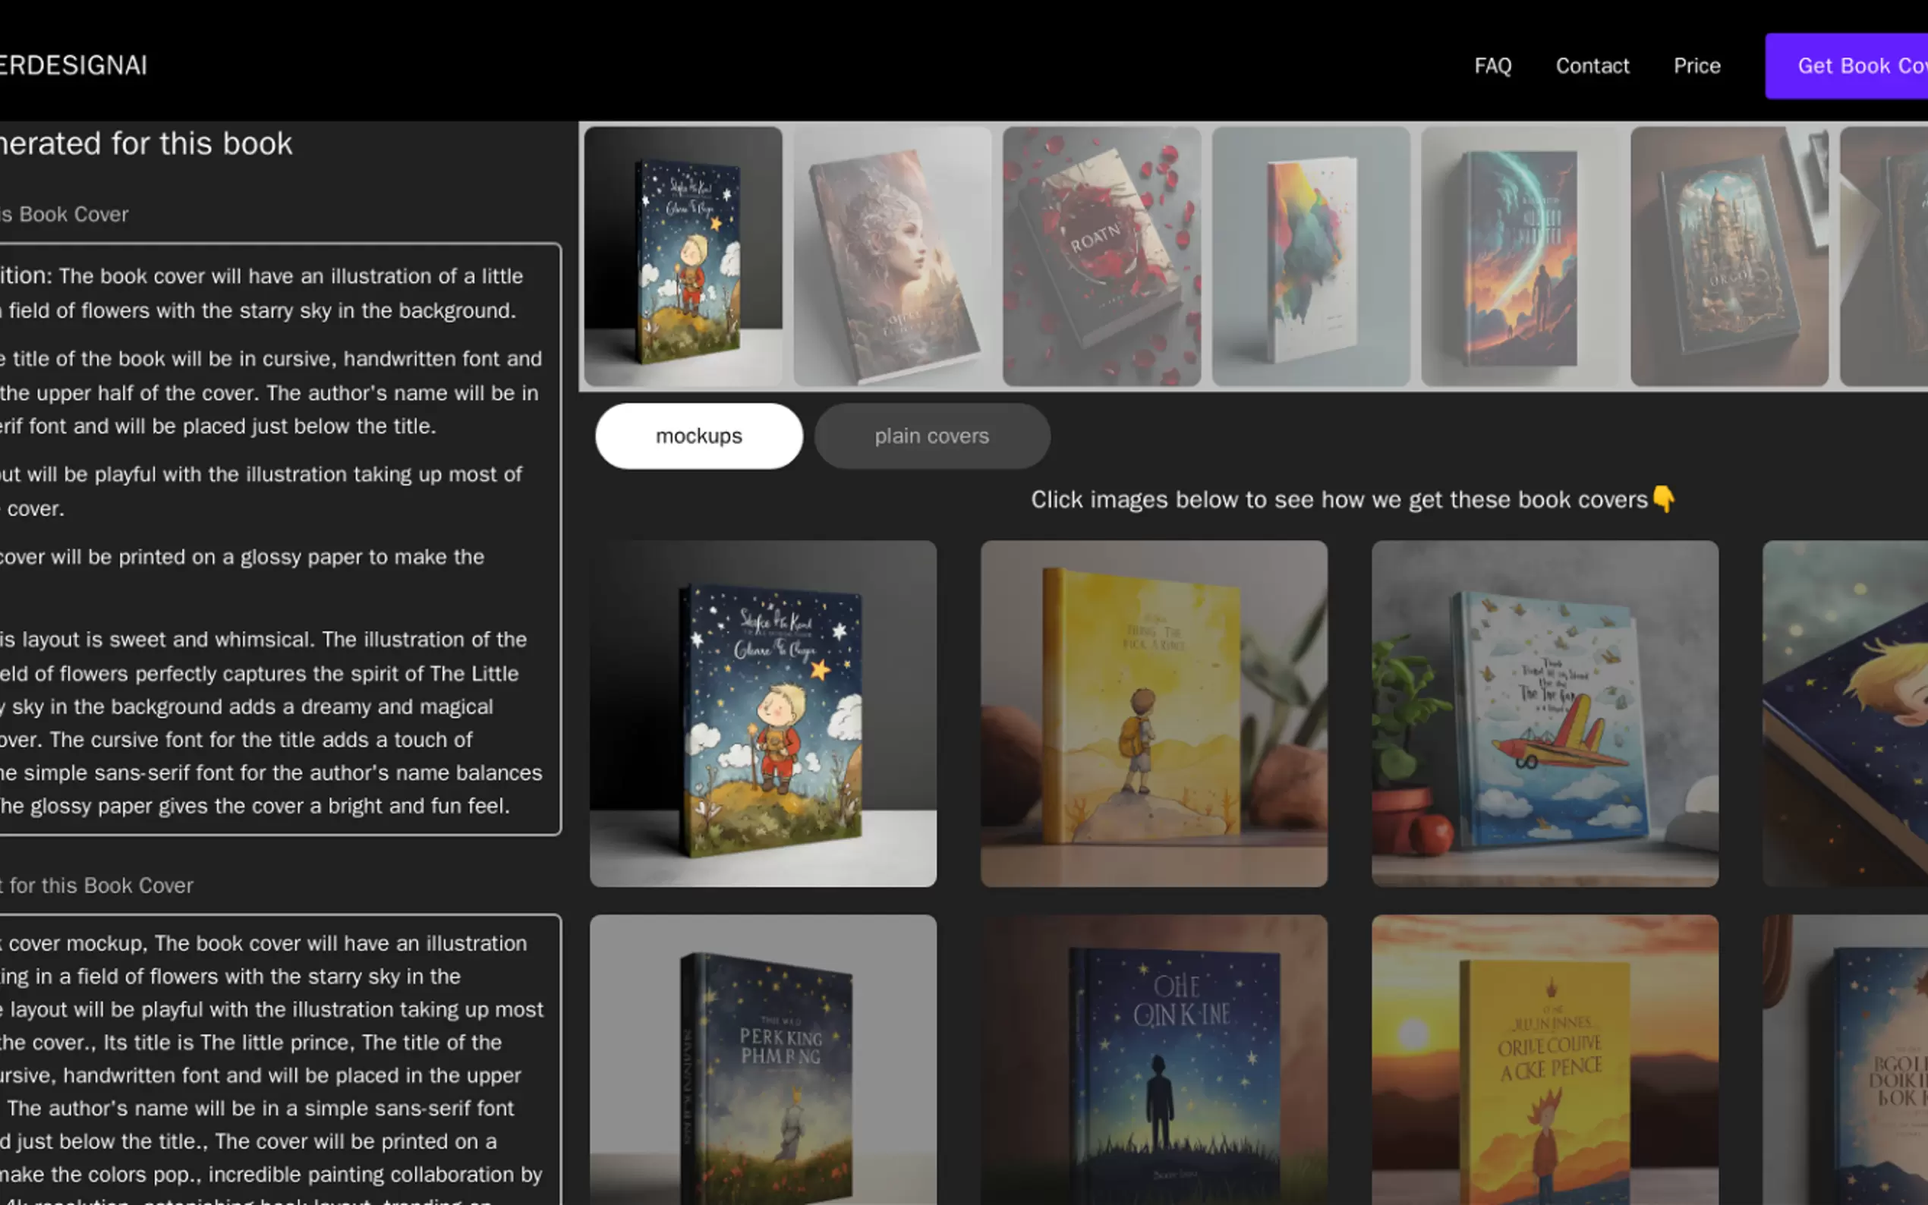Click the Little Prince mockup in the grid
The image size is (1928, 1205).
point(762,713)
